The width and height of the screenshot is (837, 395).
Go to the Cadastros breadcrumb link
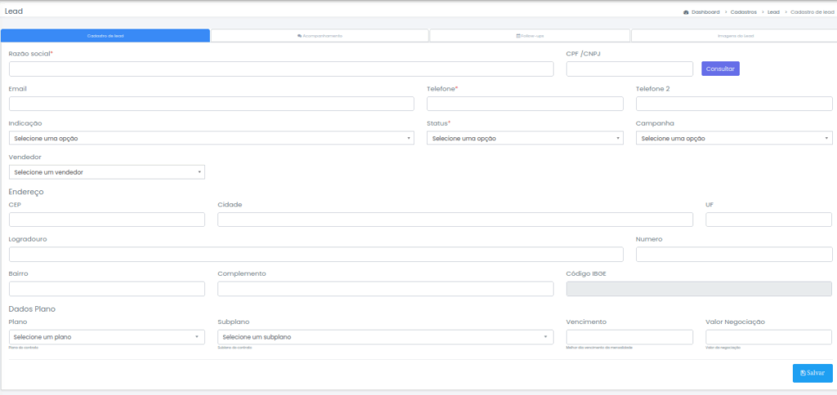pos(744,12)
